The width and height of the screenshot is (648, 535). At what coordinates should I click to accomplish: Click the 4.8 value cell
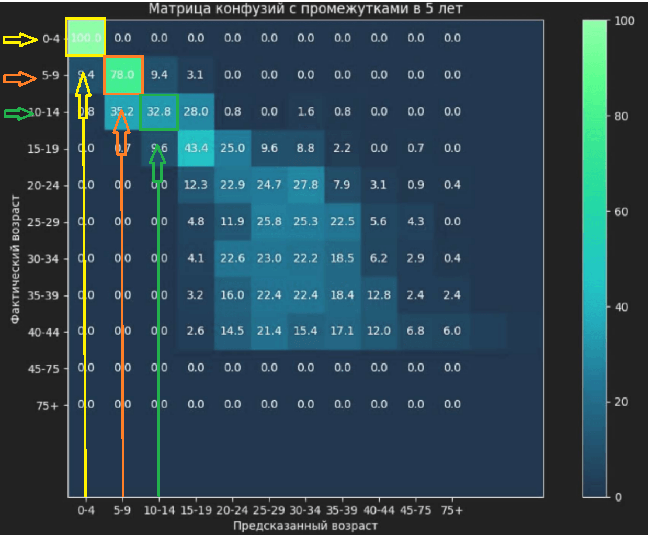coord(196,221)
